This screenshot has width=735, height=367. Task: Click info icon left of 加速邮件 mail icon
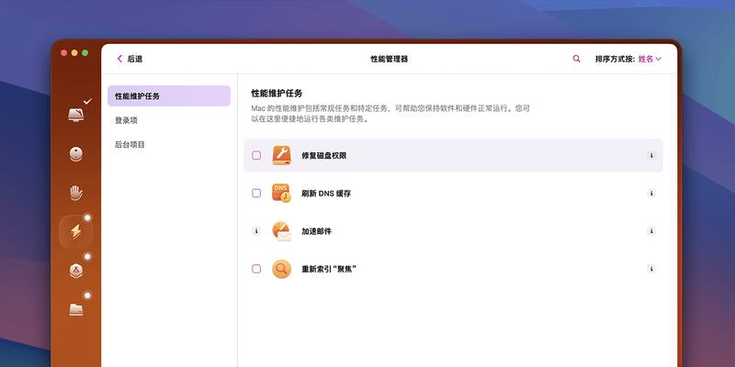tap(256, 231)
